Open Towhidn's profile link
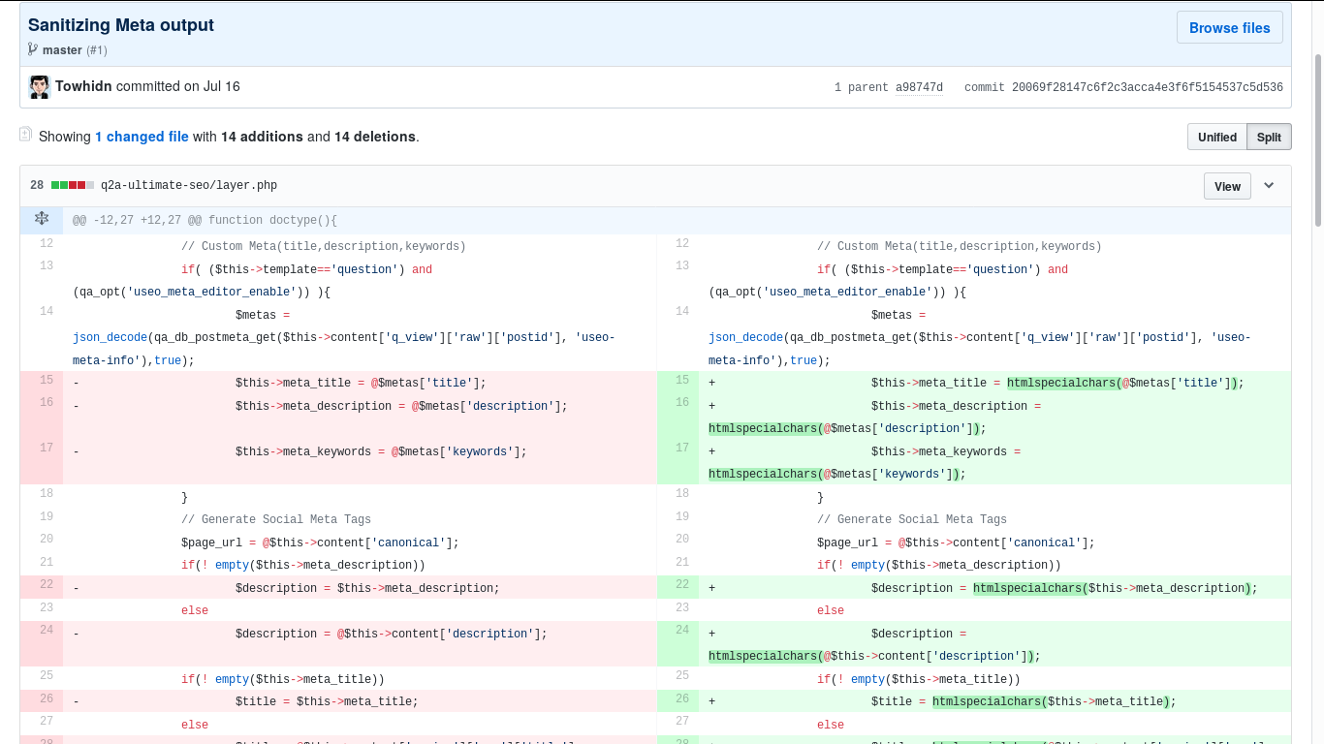Image resolution: width=1324 pixels, height=744 pixels. pyautogui.click(x=83, y=86)
